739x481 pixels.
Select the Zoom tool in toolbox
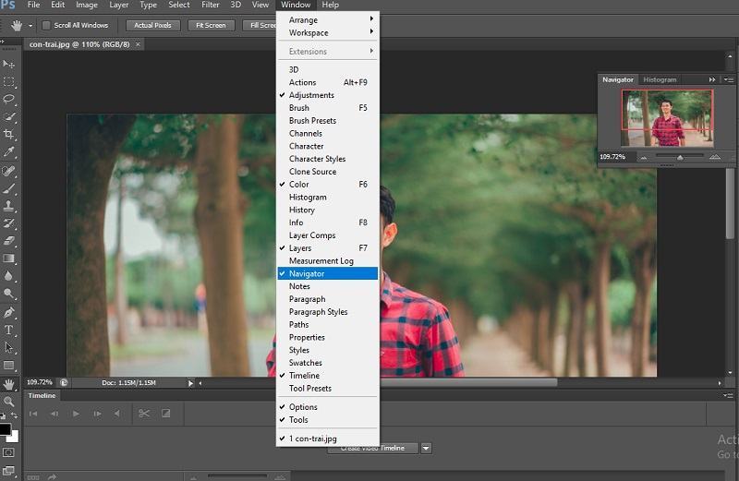8,402
